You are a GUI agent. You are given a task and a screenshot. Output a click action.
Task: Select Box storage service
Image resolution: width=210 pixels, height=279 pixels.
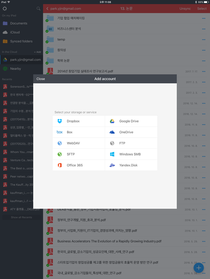click(79, 132)
